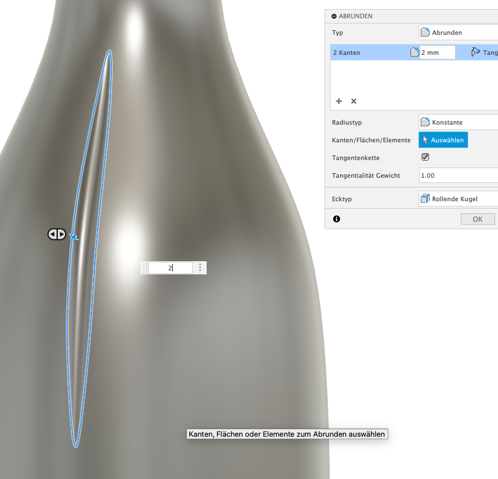The image size is (498, 479).
Task: Click the drag grip left of the floating value box
Action: tap(144, 268)
